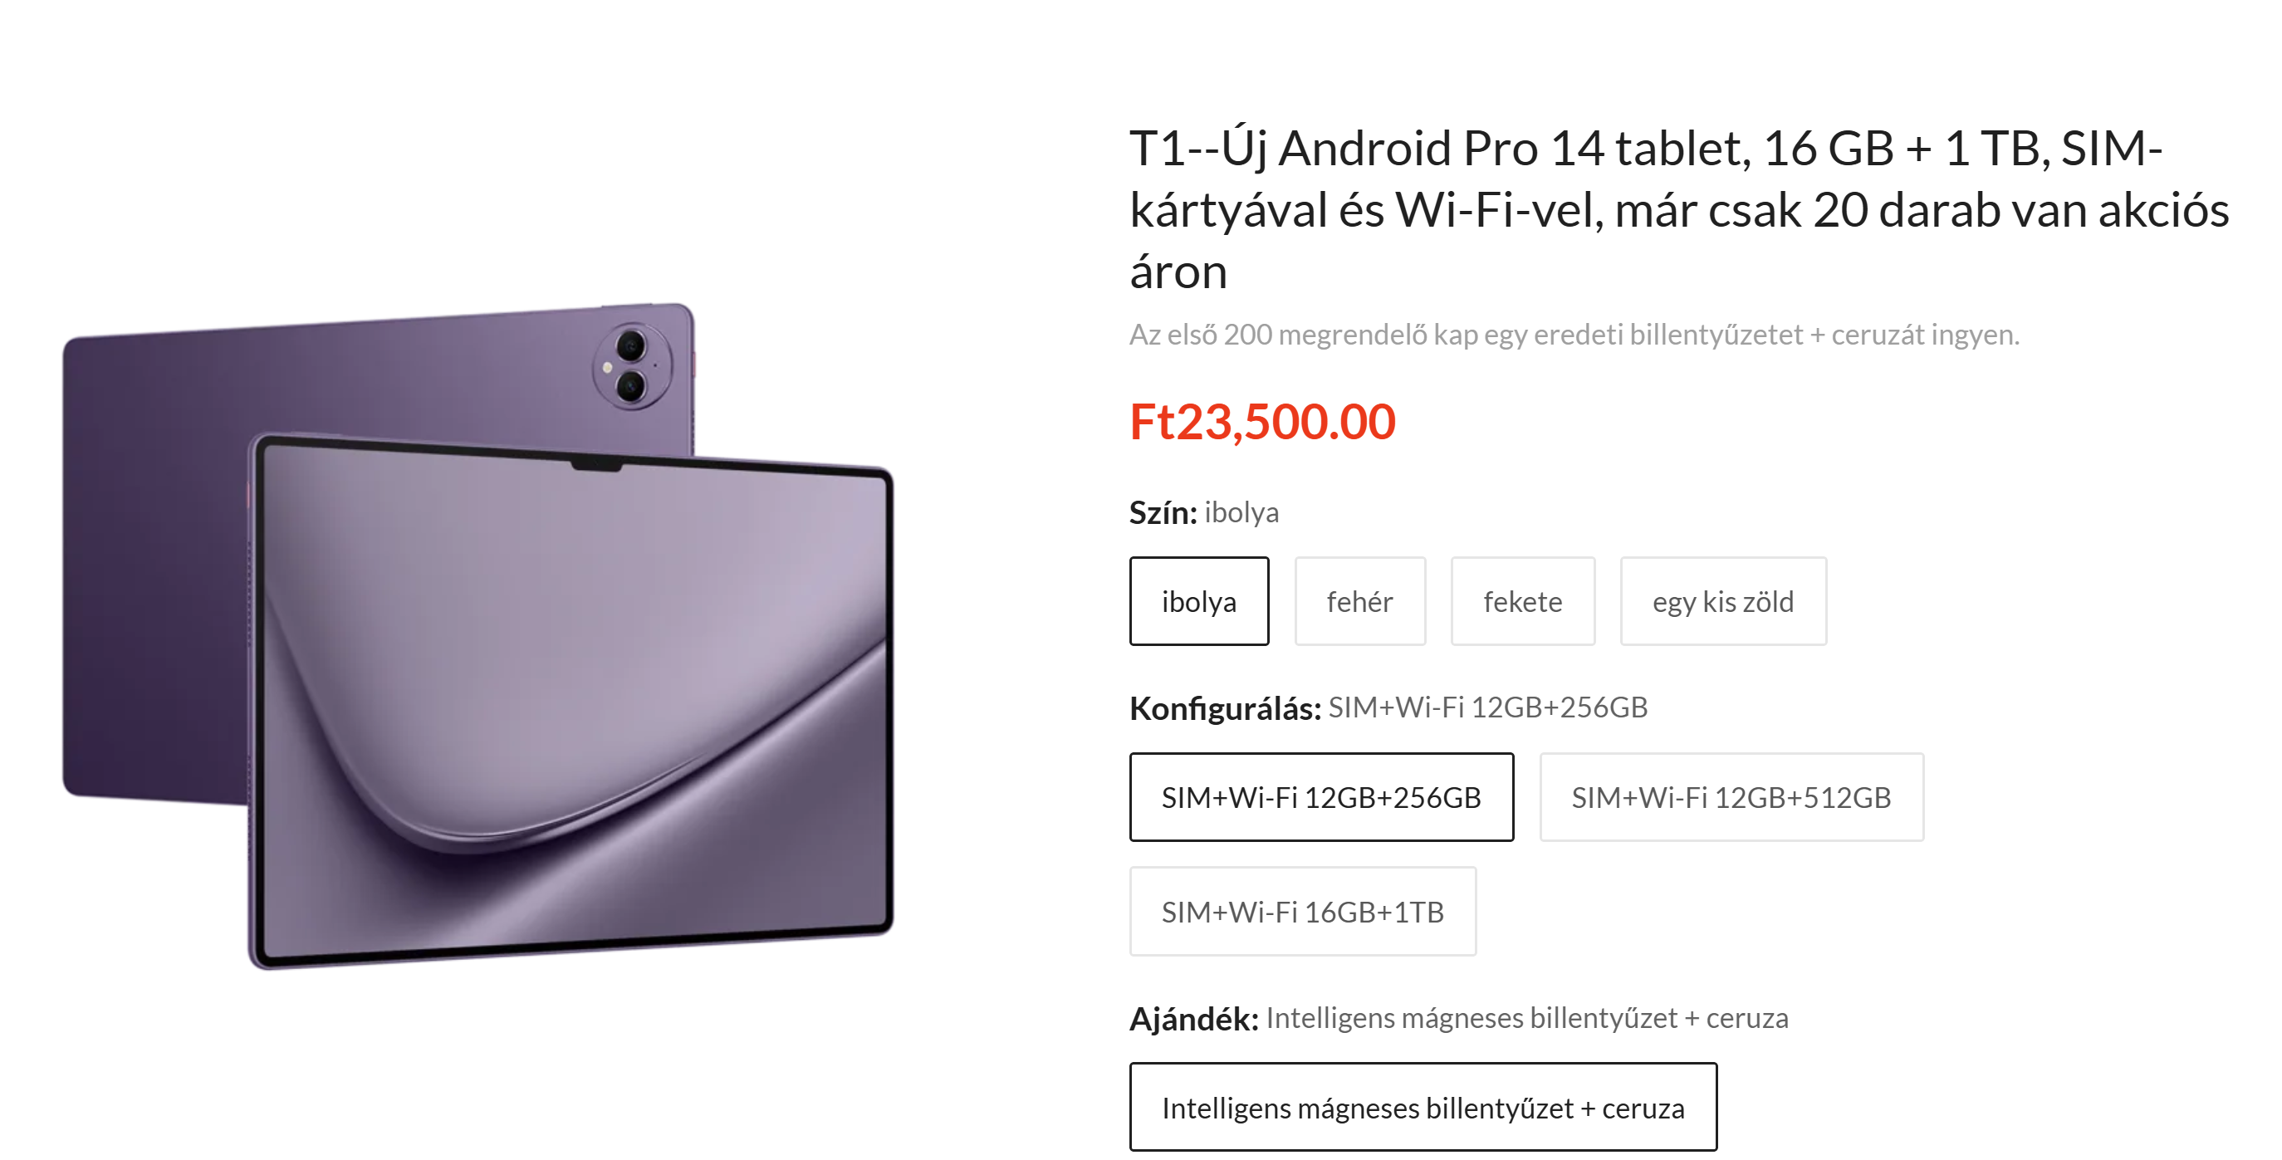Choose SIM+Wi-Fi 12GB+256GB configuration
This screenshot has height=1160, width=2282.
coord(1321,797)
